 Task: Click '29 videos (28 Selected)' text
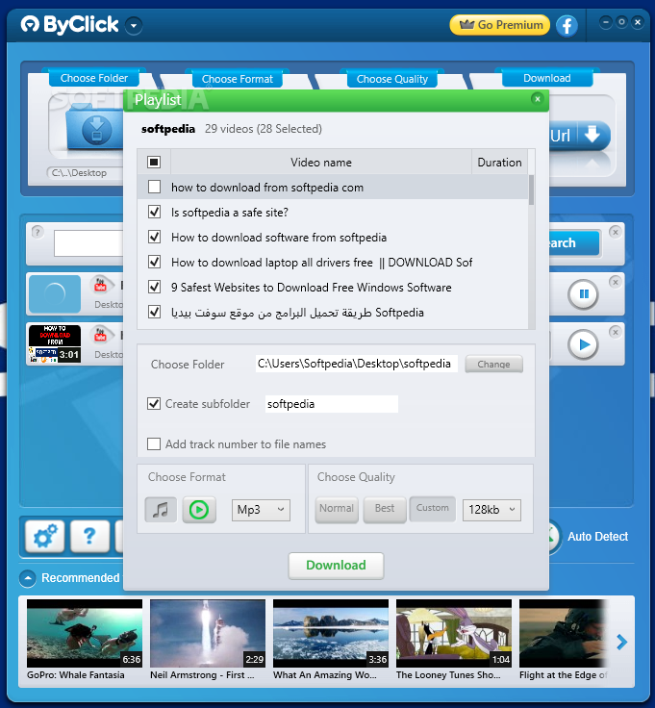(x=264, y=129)
